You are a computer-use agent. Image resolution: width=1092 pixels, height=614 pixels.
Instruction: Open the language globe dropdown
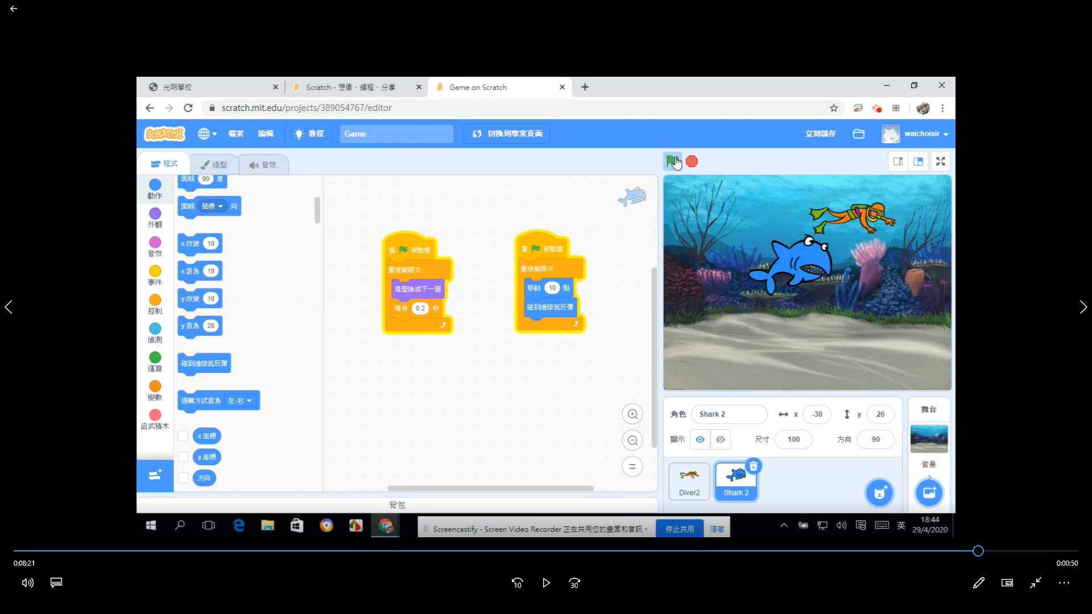point(207,134)
